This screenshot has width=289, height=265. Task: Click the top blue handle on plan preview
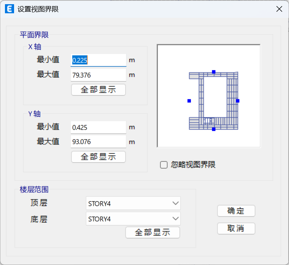point(214,72)
